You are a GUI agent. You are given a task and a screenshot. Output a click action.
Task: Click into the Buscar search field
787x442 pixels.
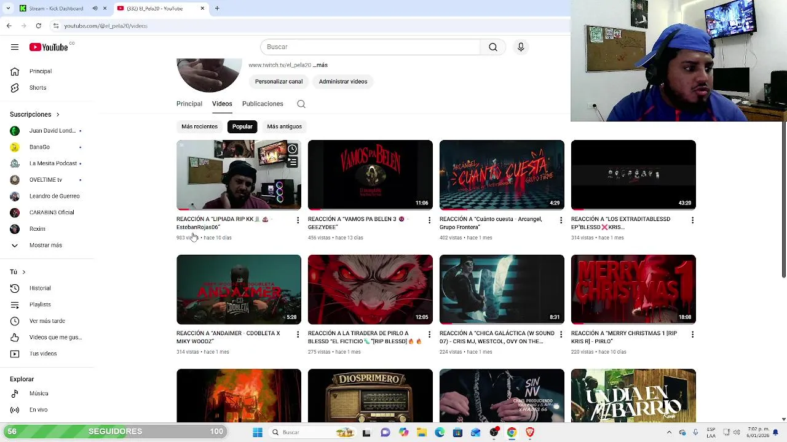370,47
